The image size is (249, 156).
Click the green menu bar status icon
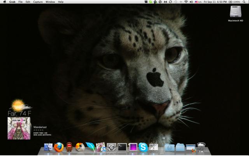tap(151, 2)
